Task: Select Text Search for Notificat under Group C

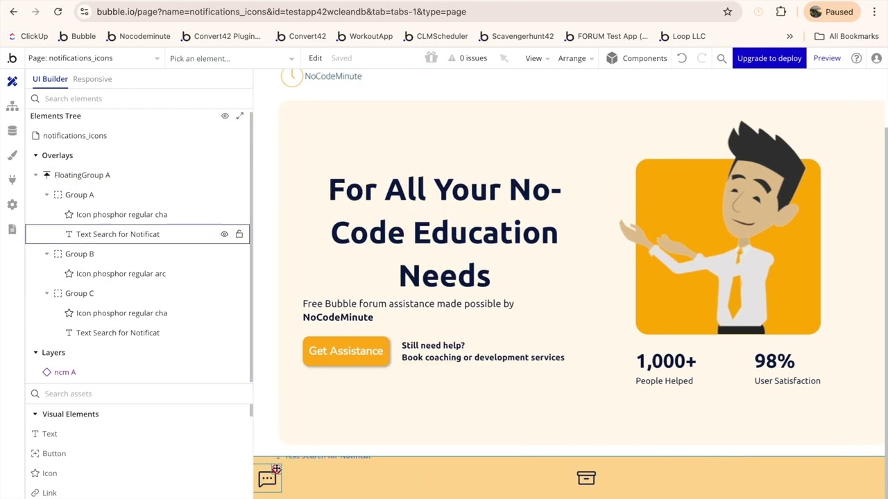Action: [118, 333]
